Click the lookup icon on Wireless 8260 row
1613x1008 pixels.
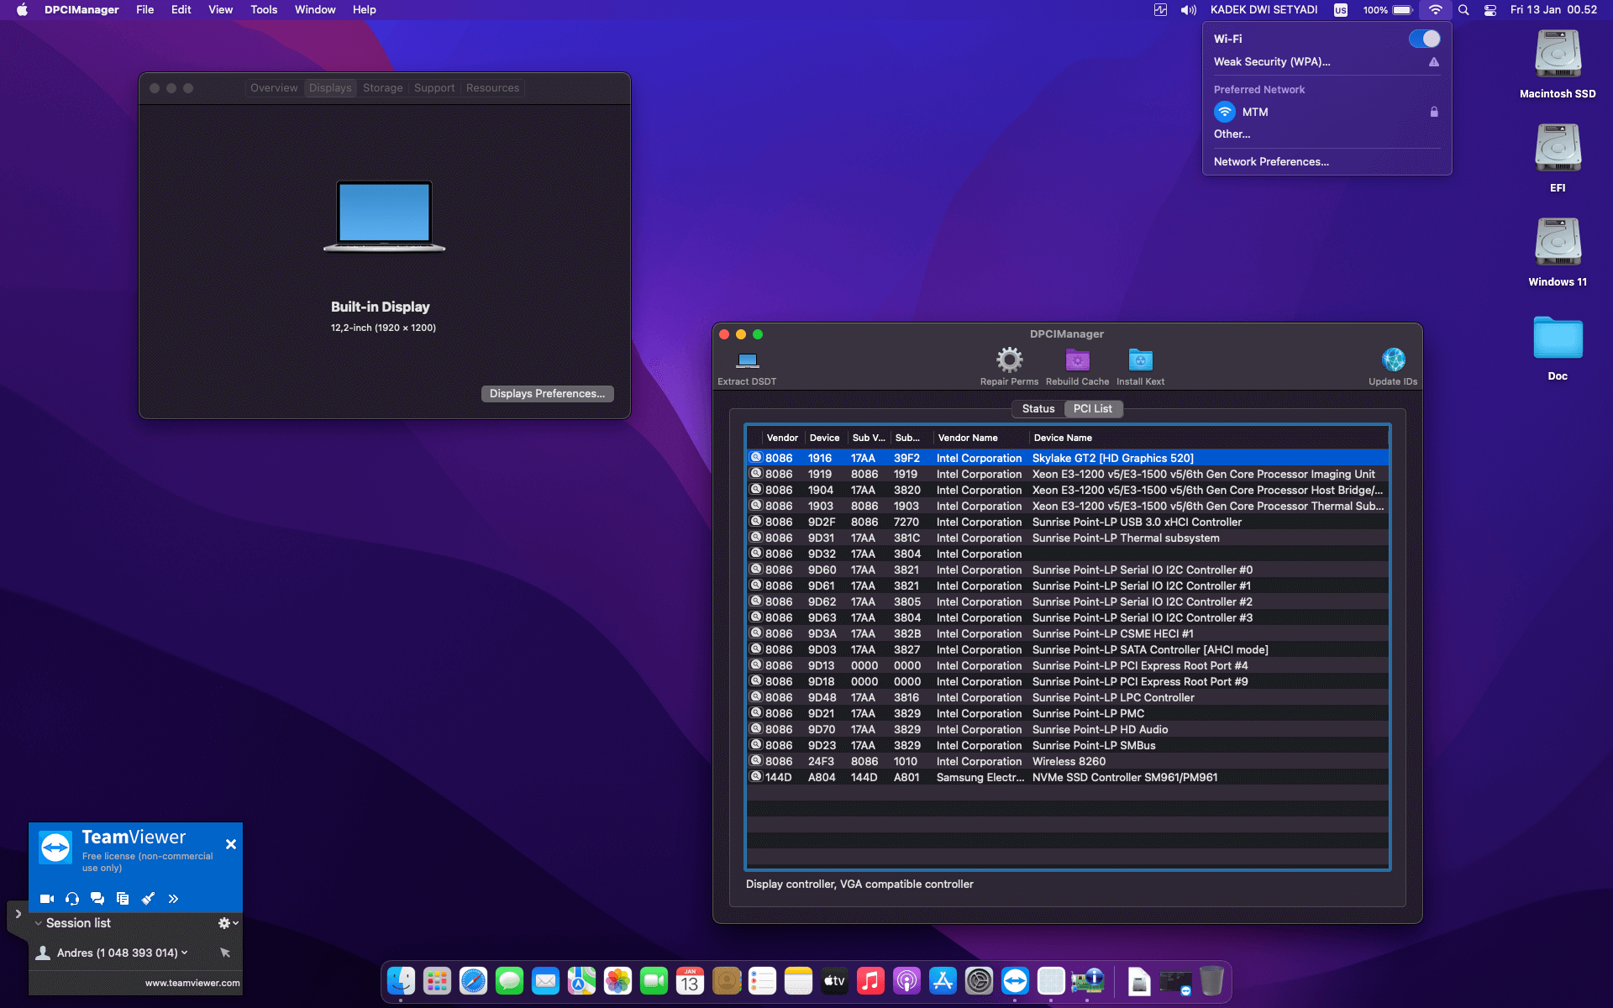(755, 761)
